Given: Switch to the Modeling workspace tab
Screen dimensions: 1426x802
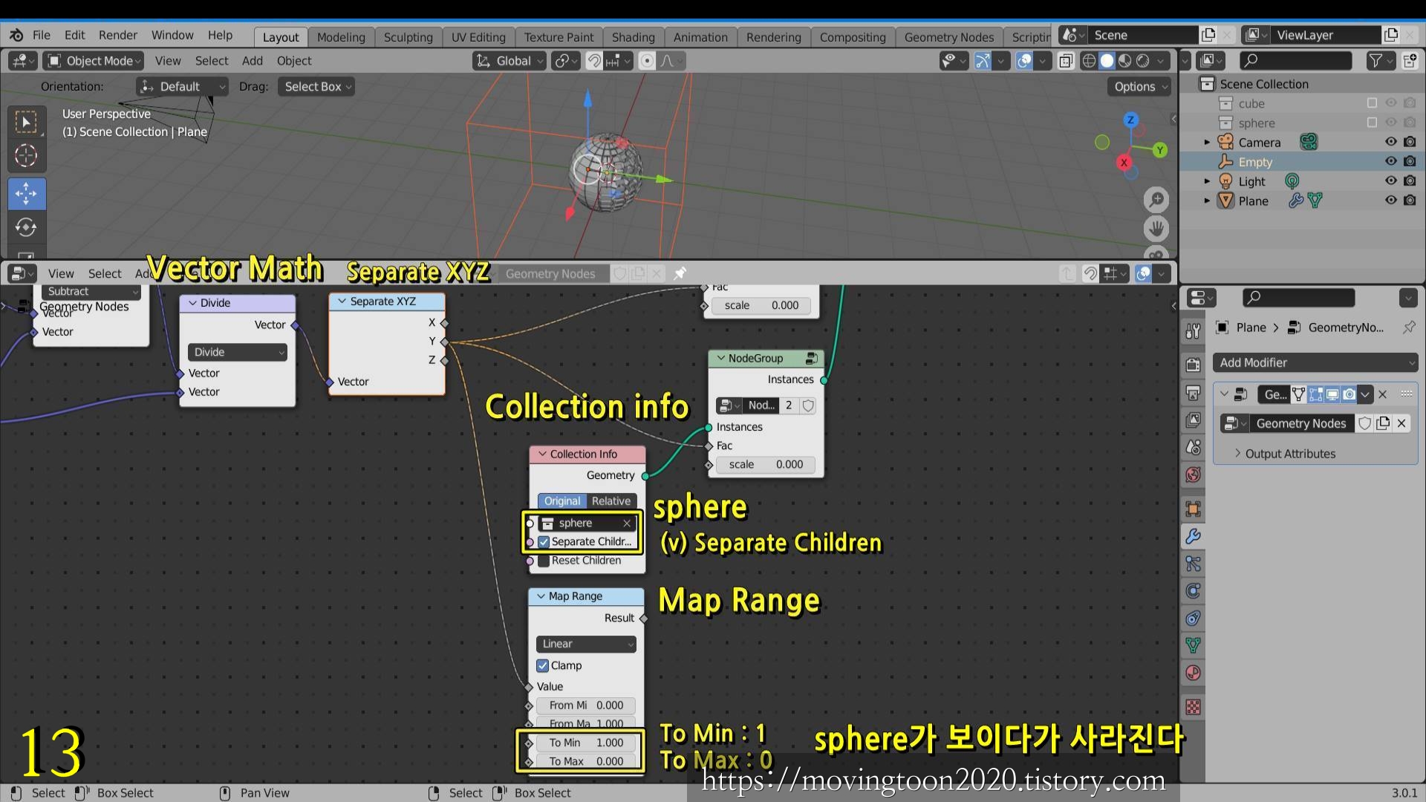Looking at the screenshot, I should pos(341,37).
